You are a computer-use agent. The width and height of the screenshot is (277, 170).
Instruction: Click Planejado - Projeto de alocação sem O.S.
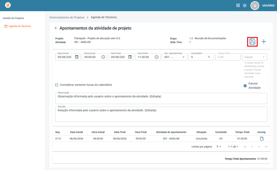point(98,38)
